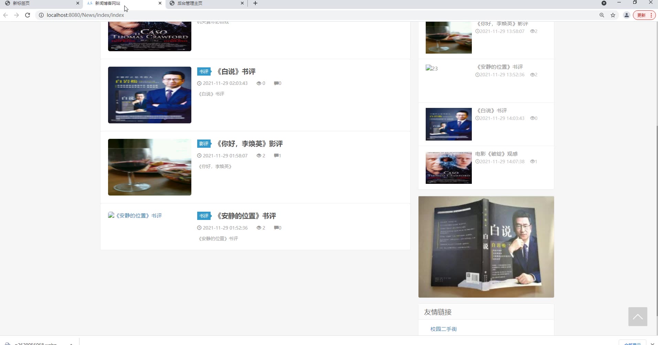This screenshot has height=345, width=658.
Task: Click the comment icon for 《安静的位置》书评
Action: pos(276,228)
